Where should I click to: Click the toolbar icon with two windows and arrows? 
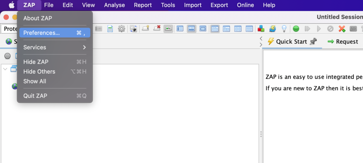click(133, 29)
